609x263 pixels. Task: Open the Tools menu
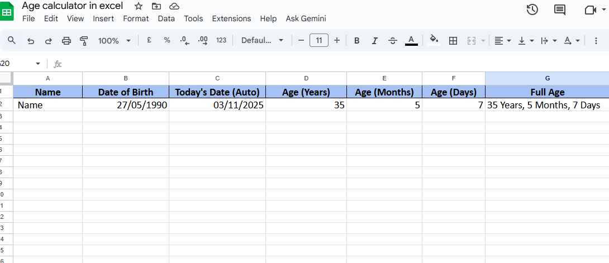pos(193,18)
